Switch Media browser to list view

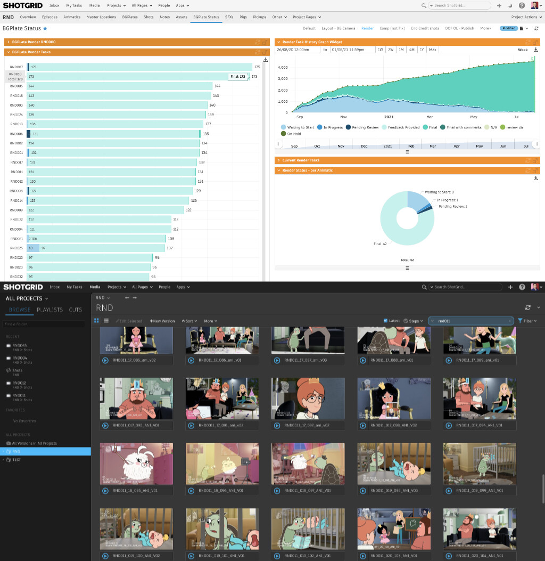click(106, 321)
